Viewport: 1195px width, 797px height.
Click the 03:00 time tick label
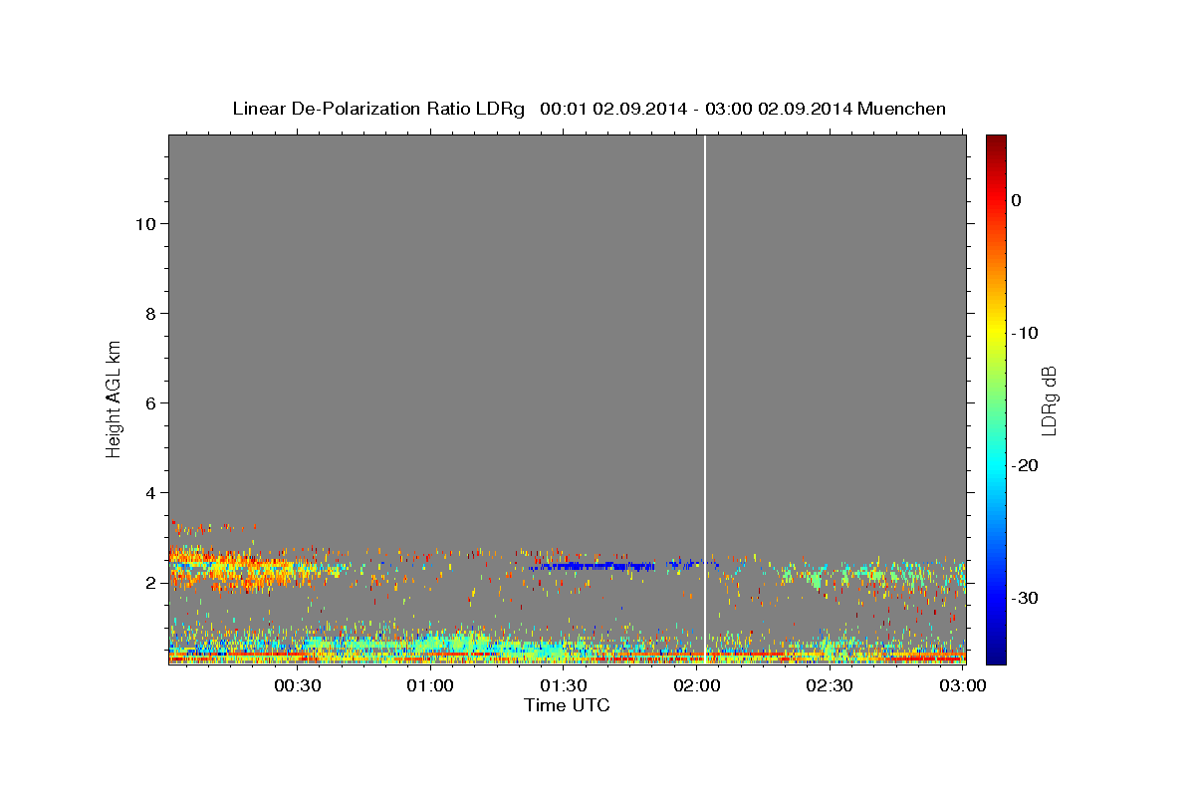coord(962,685)
